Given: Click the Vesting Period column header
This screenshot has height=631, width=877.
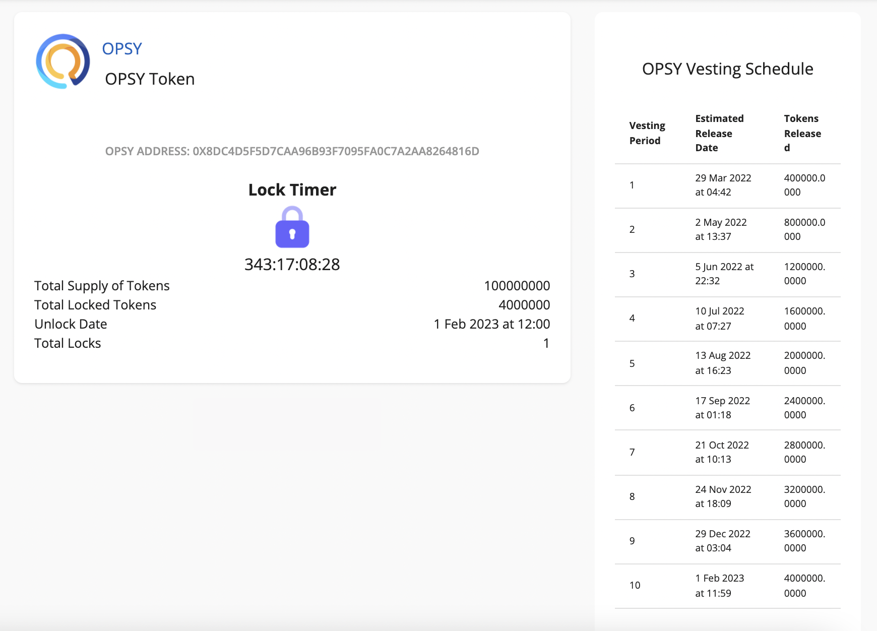Looking at the screenshot, I should tap(647, 133).
